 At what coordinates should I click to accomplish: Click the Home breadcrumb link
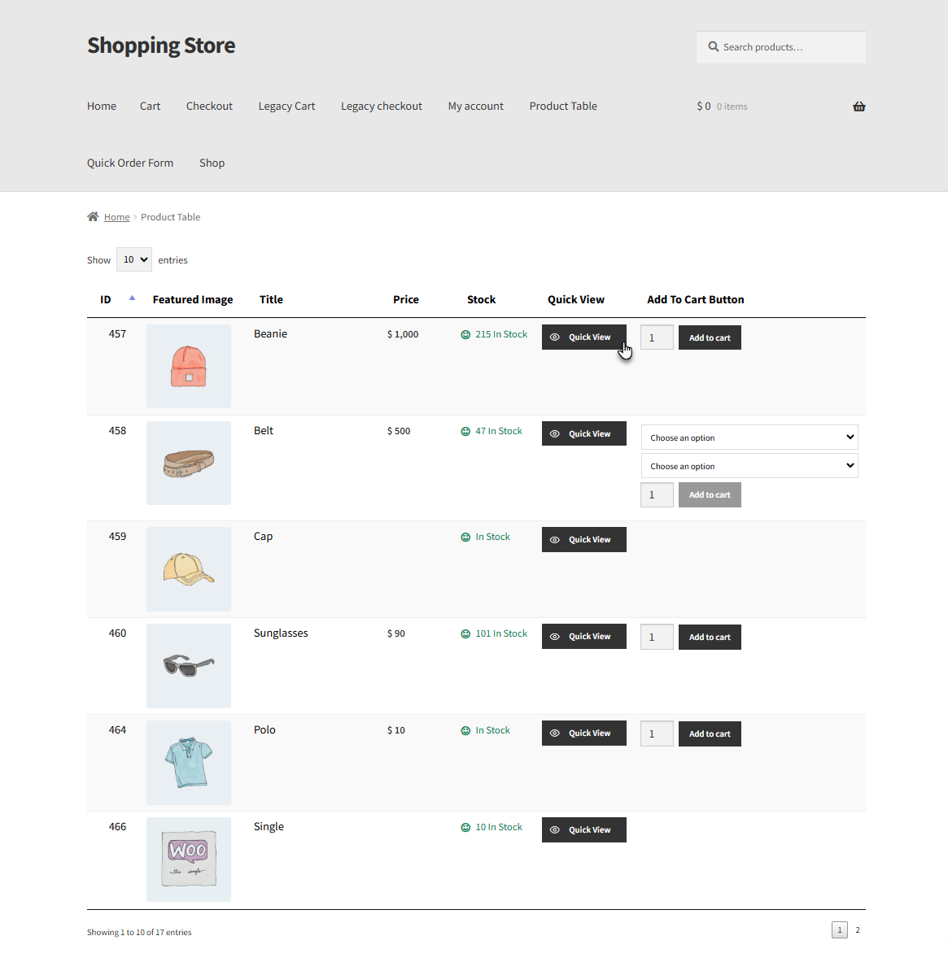coord(117,217)
